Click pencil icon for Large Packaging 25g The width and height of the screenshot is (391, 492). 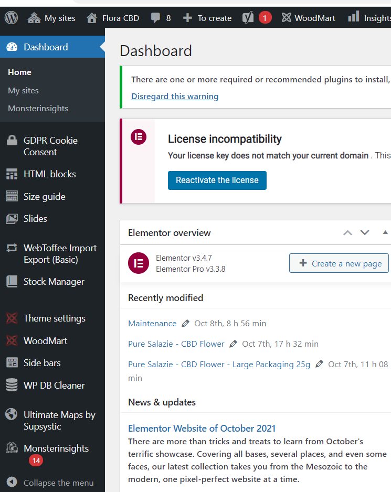pyautogui.click(x=319, y=364)
